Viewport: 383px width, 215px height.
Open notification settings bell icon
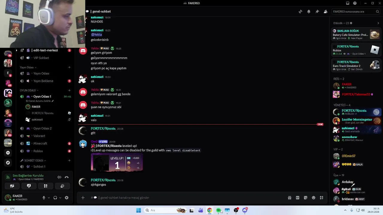308,11
